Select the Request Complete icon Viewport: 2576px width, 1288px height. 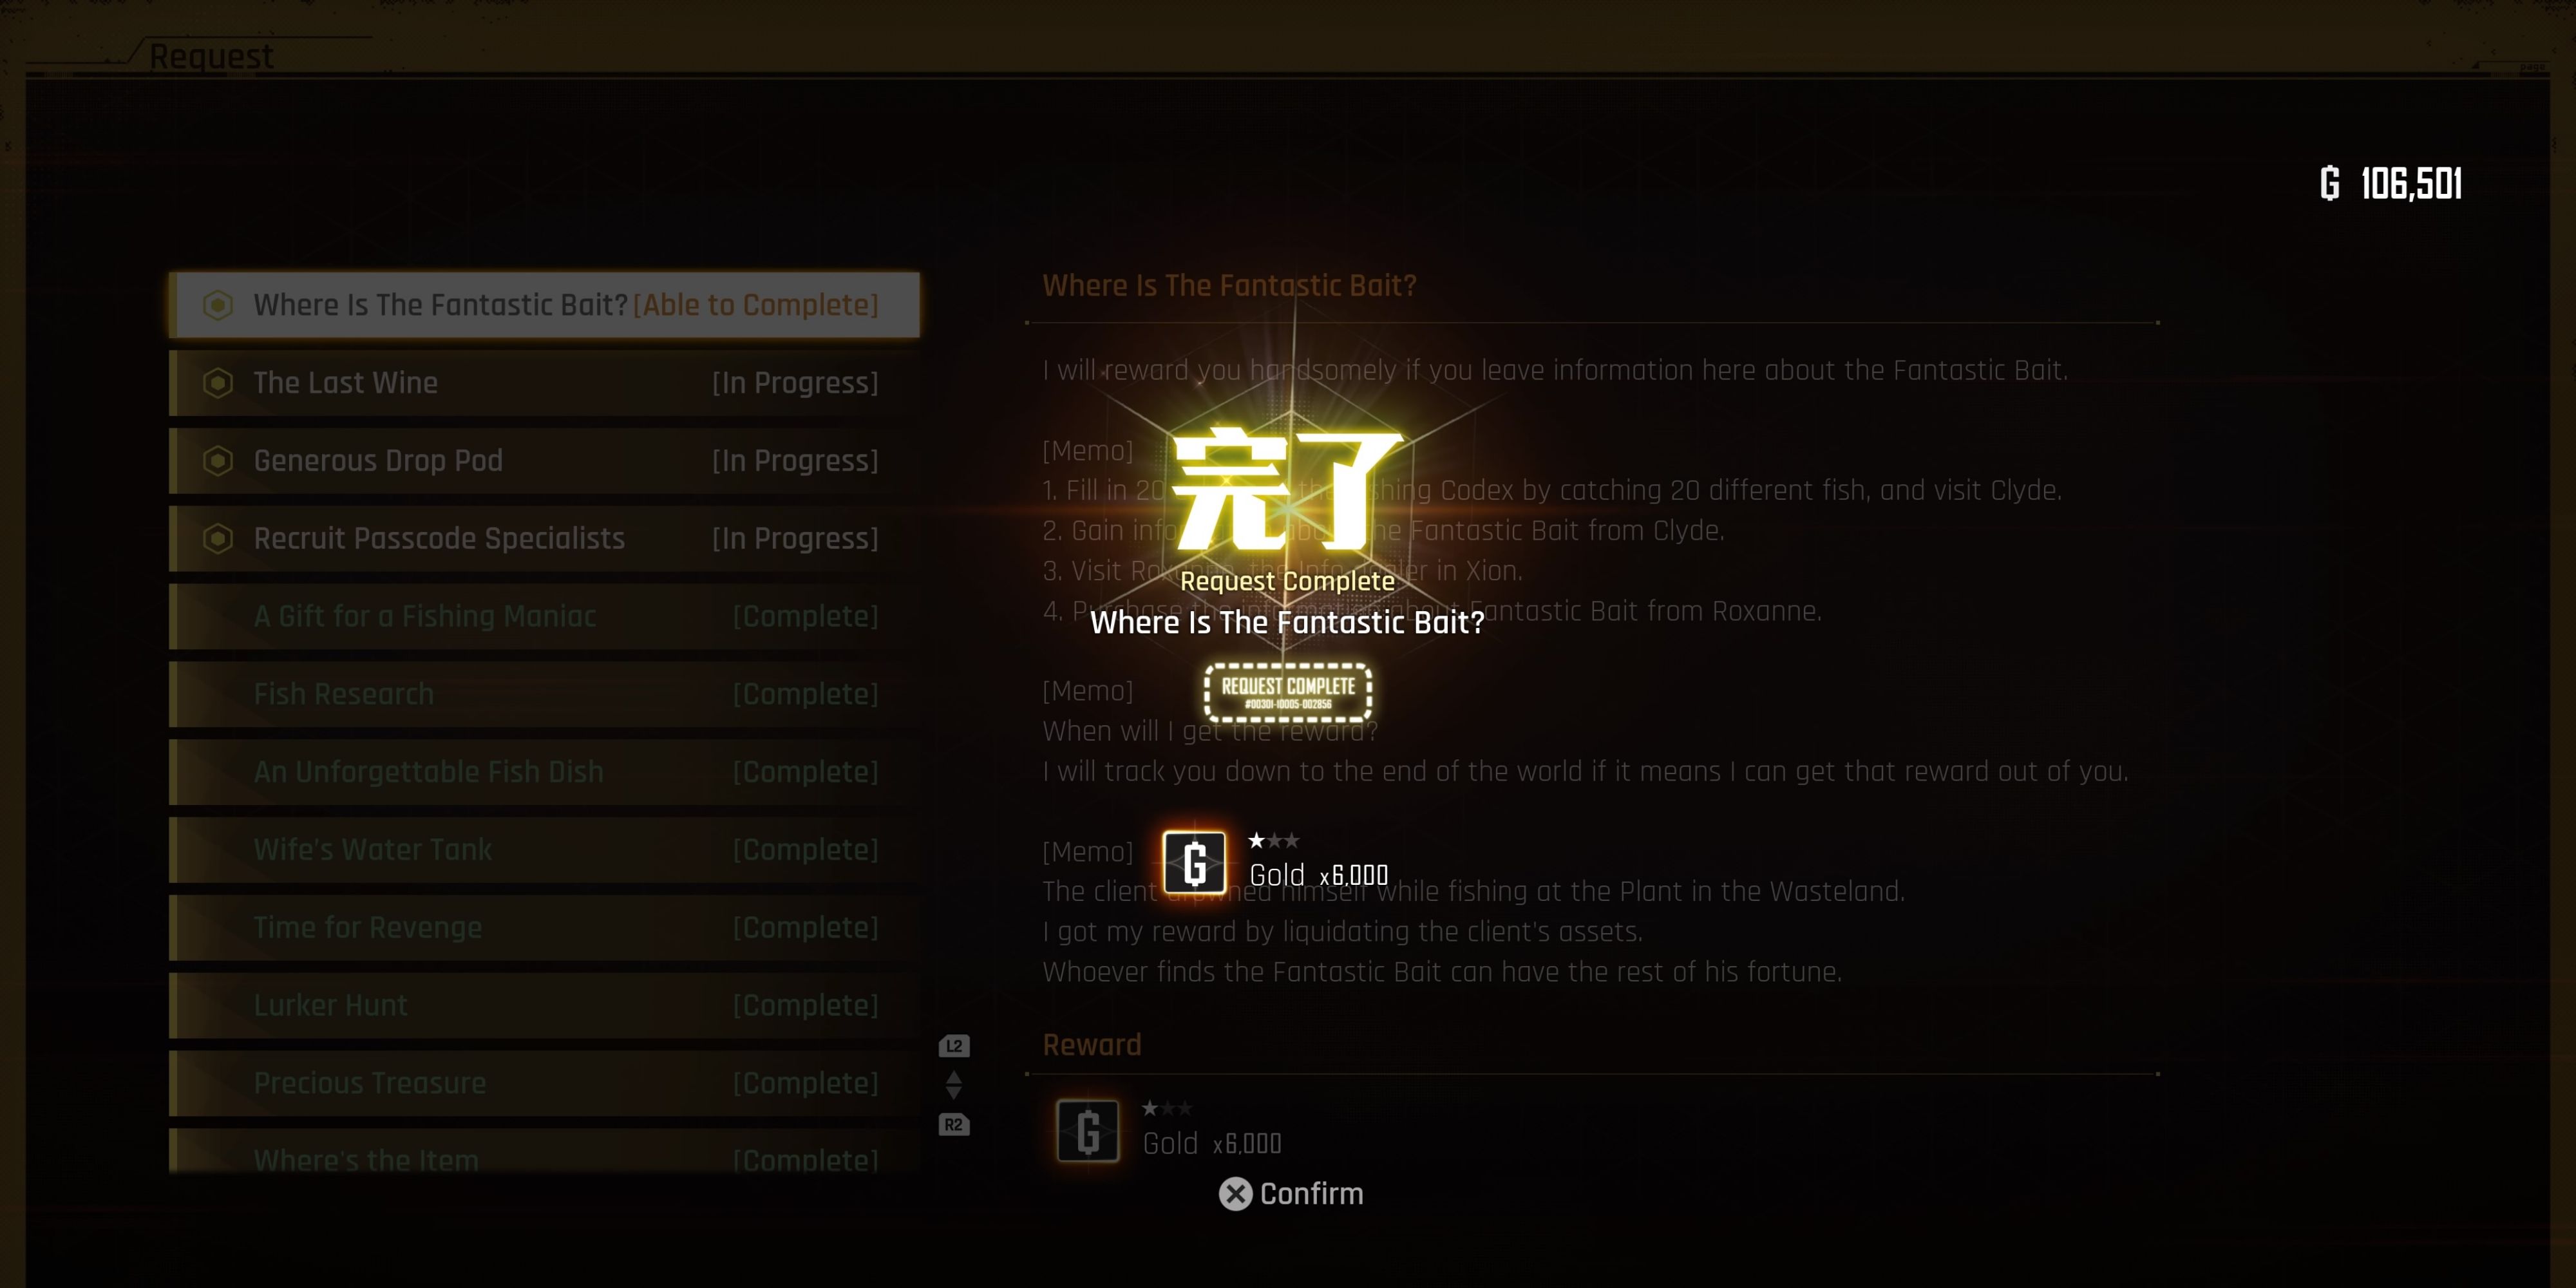click(x=1288, y=688)
